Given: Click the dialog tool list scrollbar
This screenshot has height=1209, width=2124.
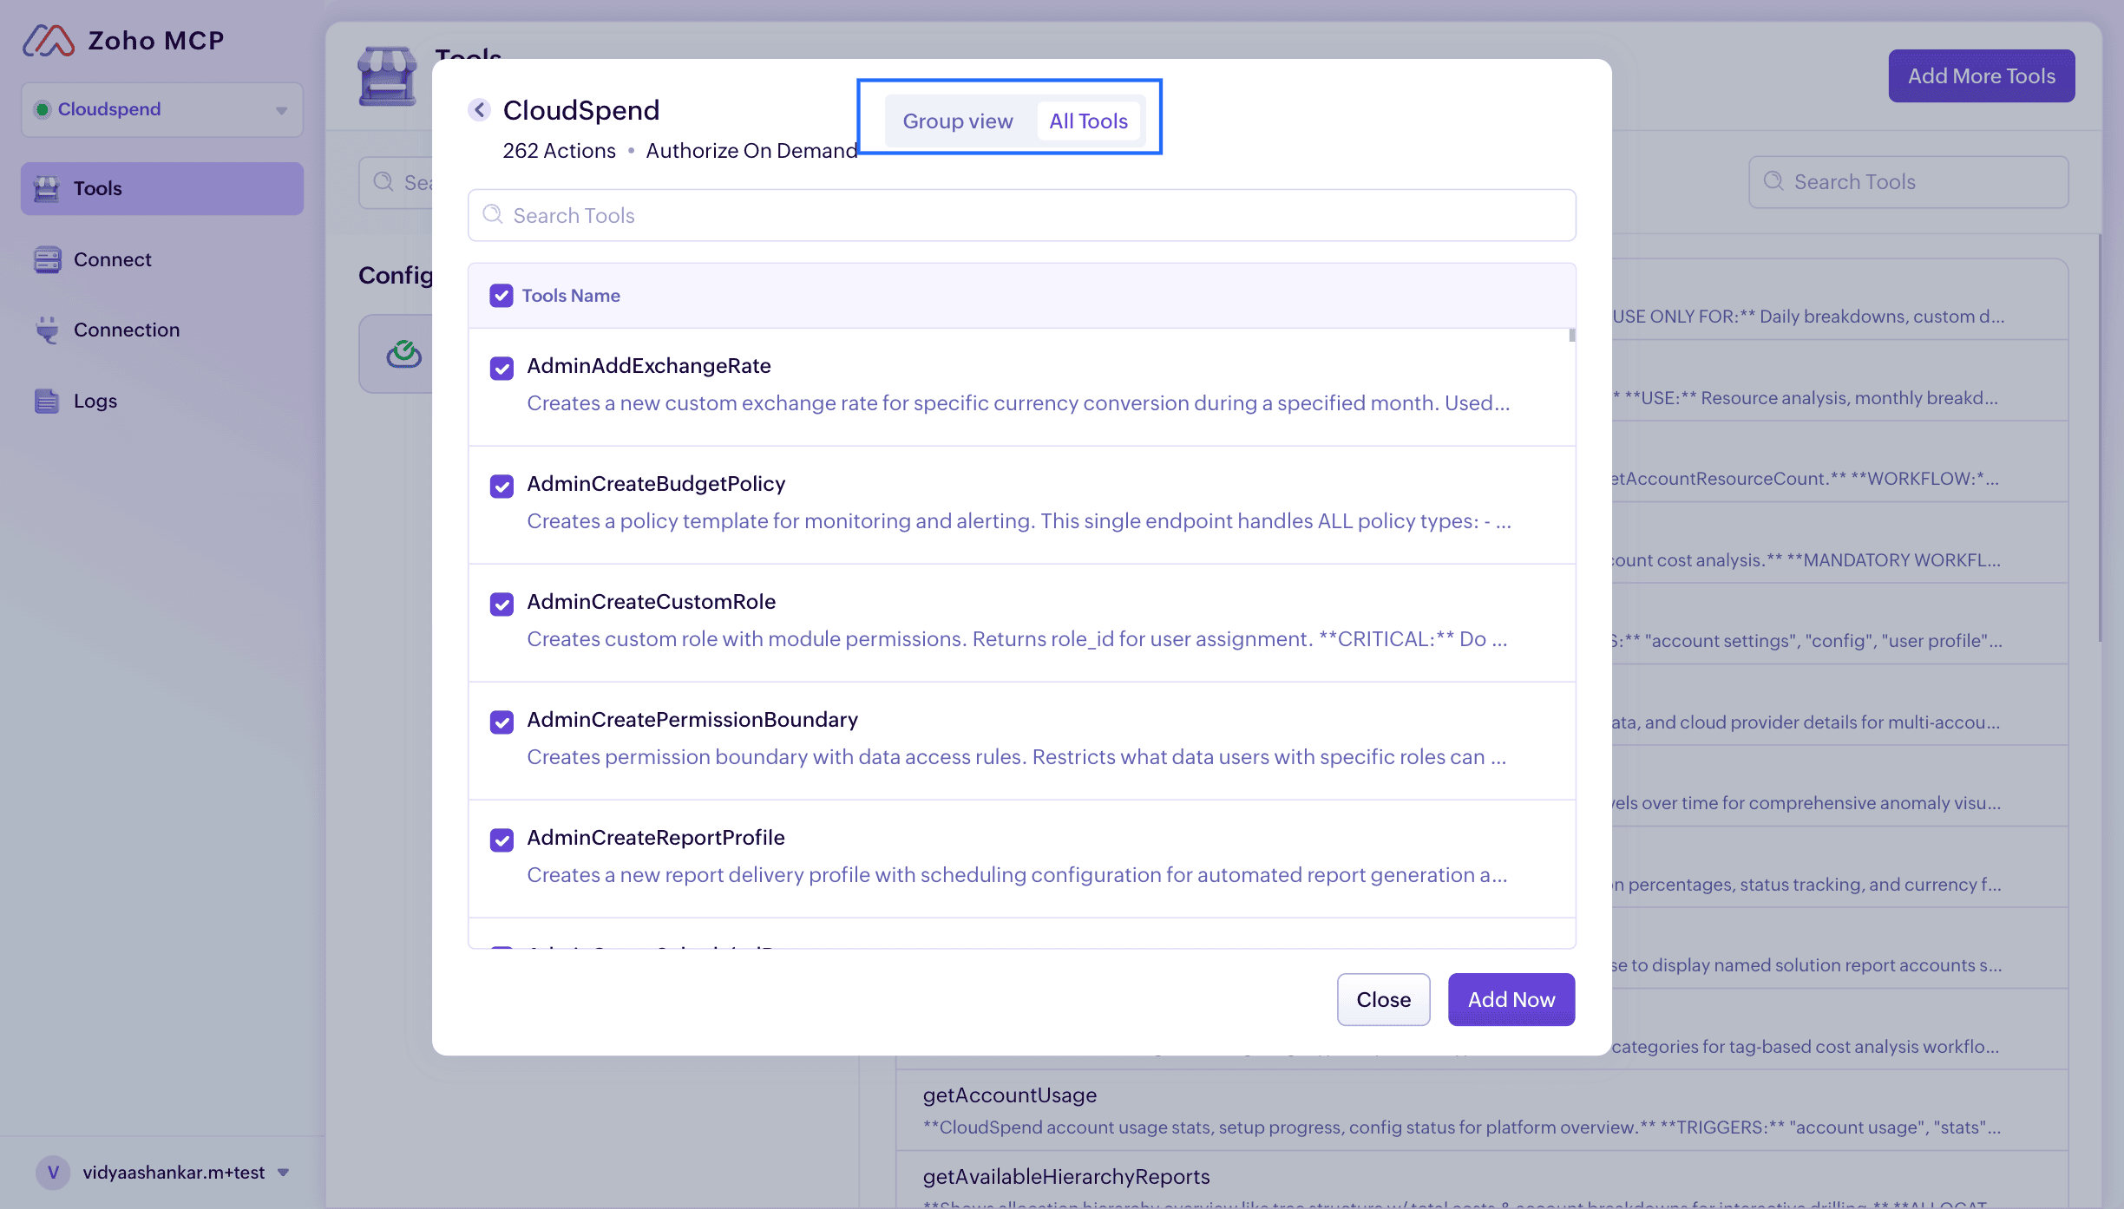Looking at the screenshot, I should [x=1571, y=336].
